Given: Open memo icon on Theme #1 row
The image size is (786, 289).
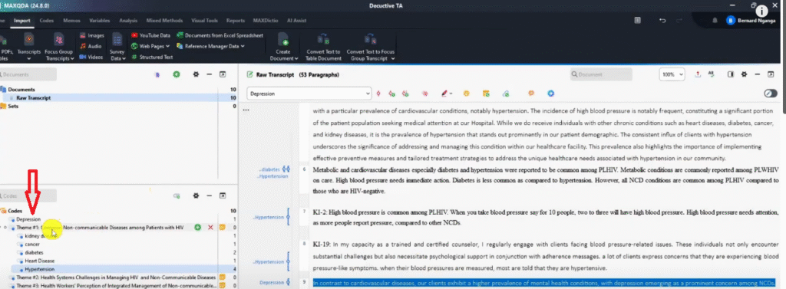Looking at the screenshot, I should [x=222, y=228].
